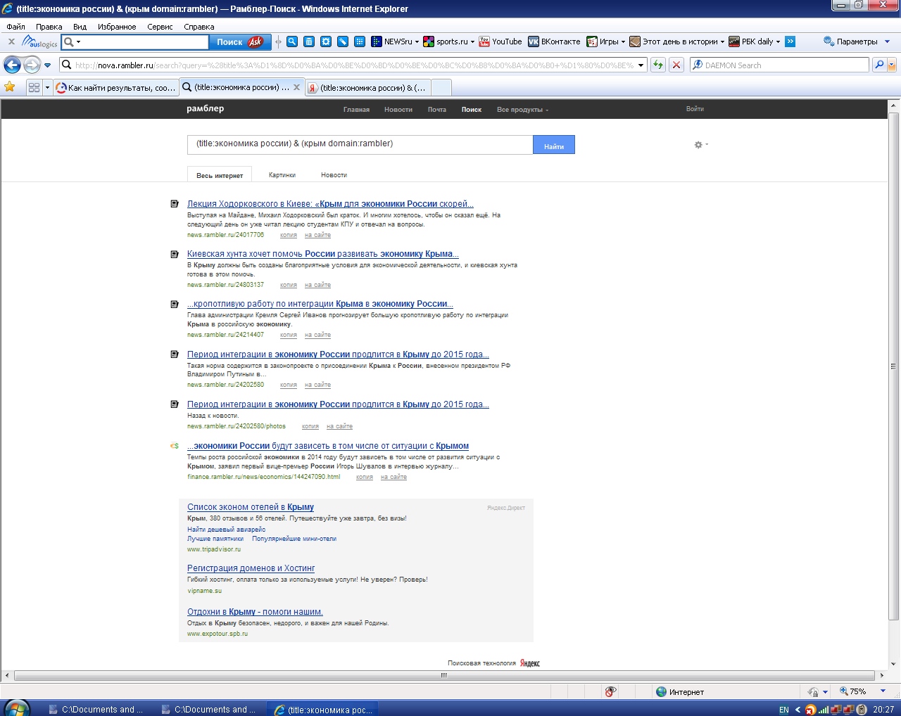Open result Киевская хунта хочет помочь России
901x716 pixels.
(323, 254)
